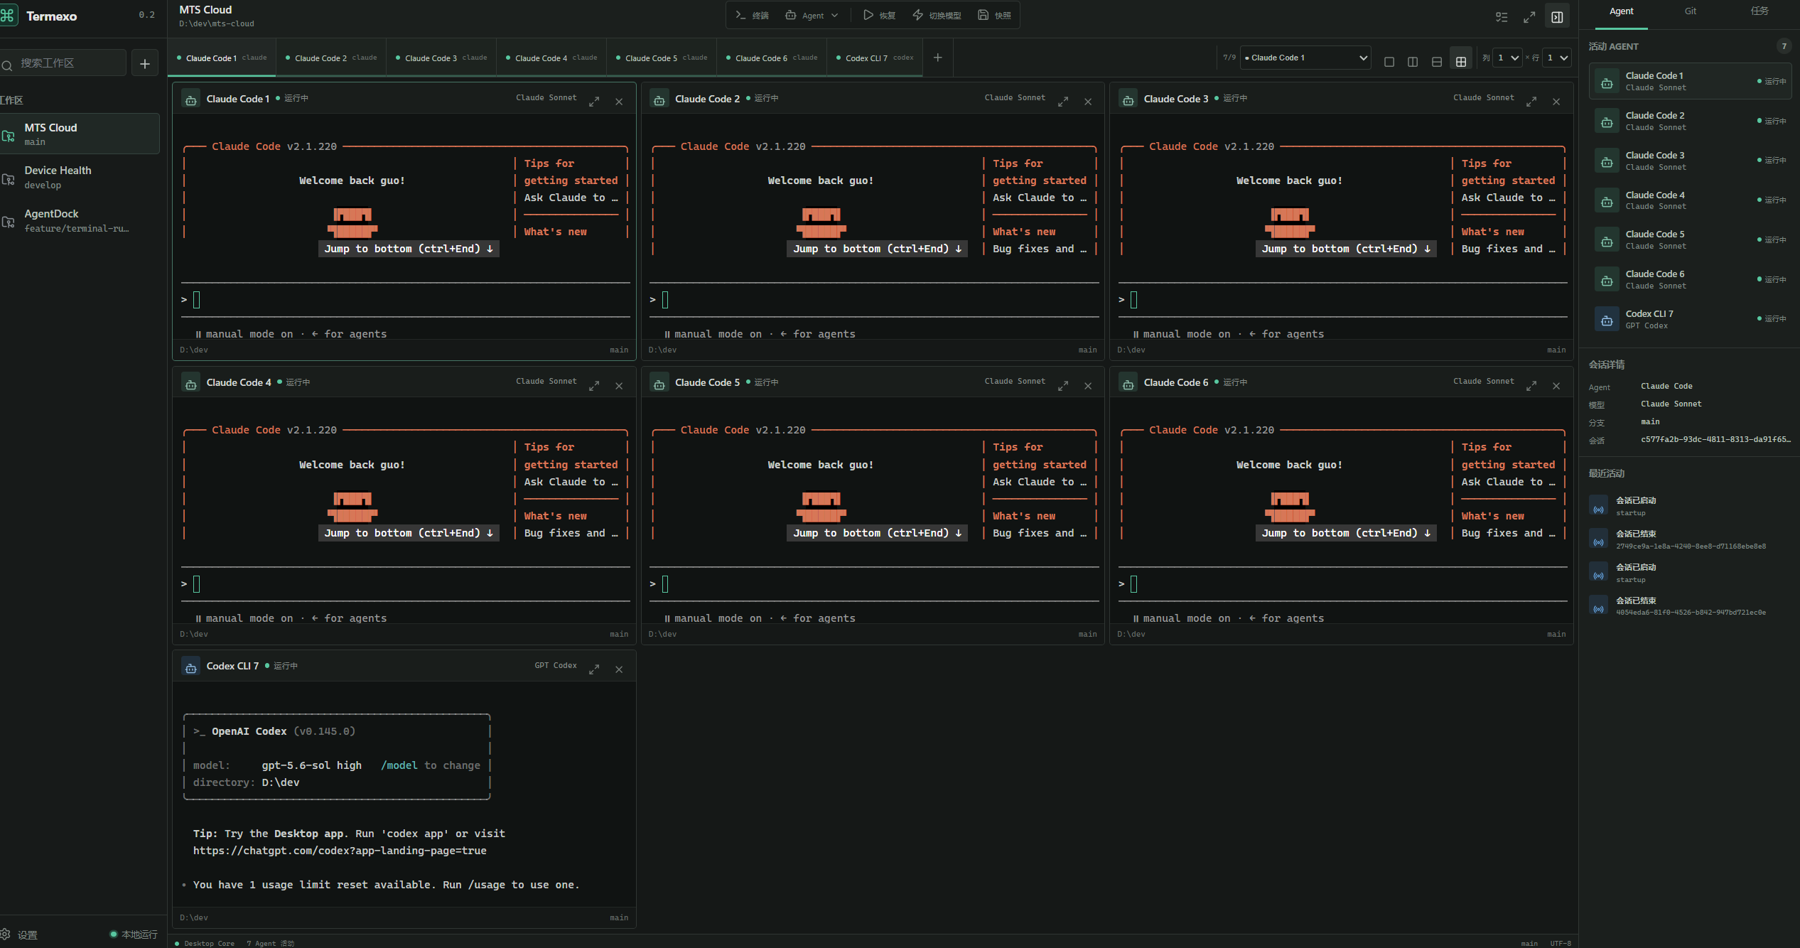Screen dimensions: 1800x948
Task: Switch to Claude Code 2 tab
Action: 331,58
